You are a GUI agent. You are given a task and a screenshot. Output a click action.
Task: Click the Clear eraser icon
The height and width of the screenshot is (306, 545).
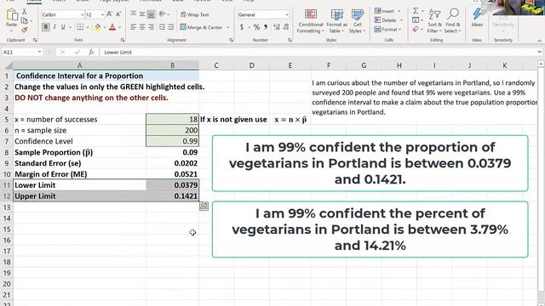click(x=416, y=30)
